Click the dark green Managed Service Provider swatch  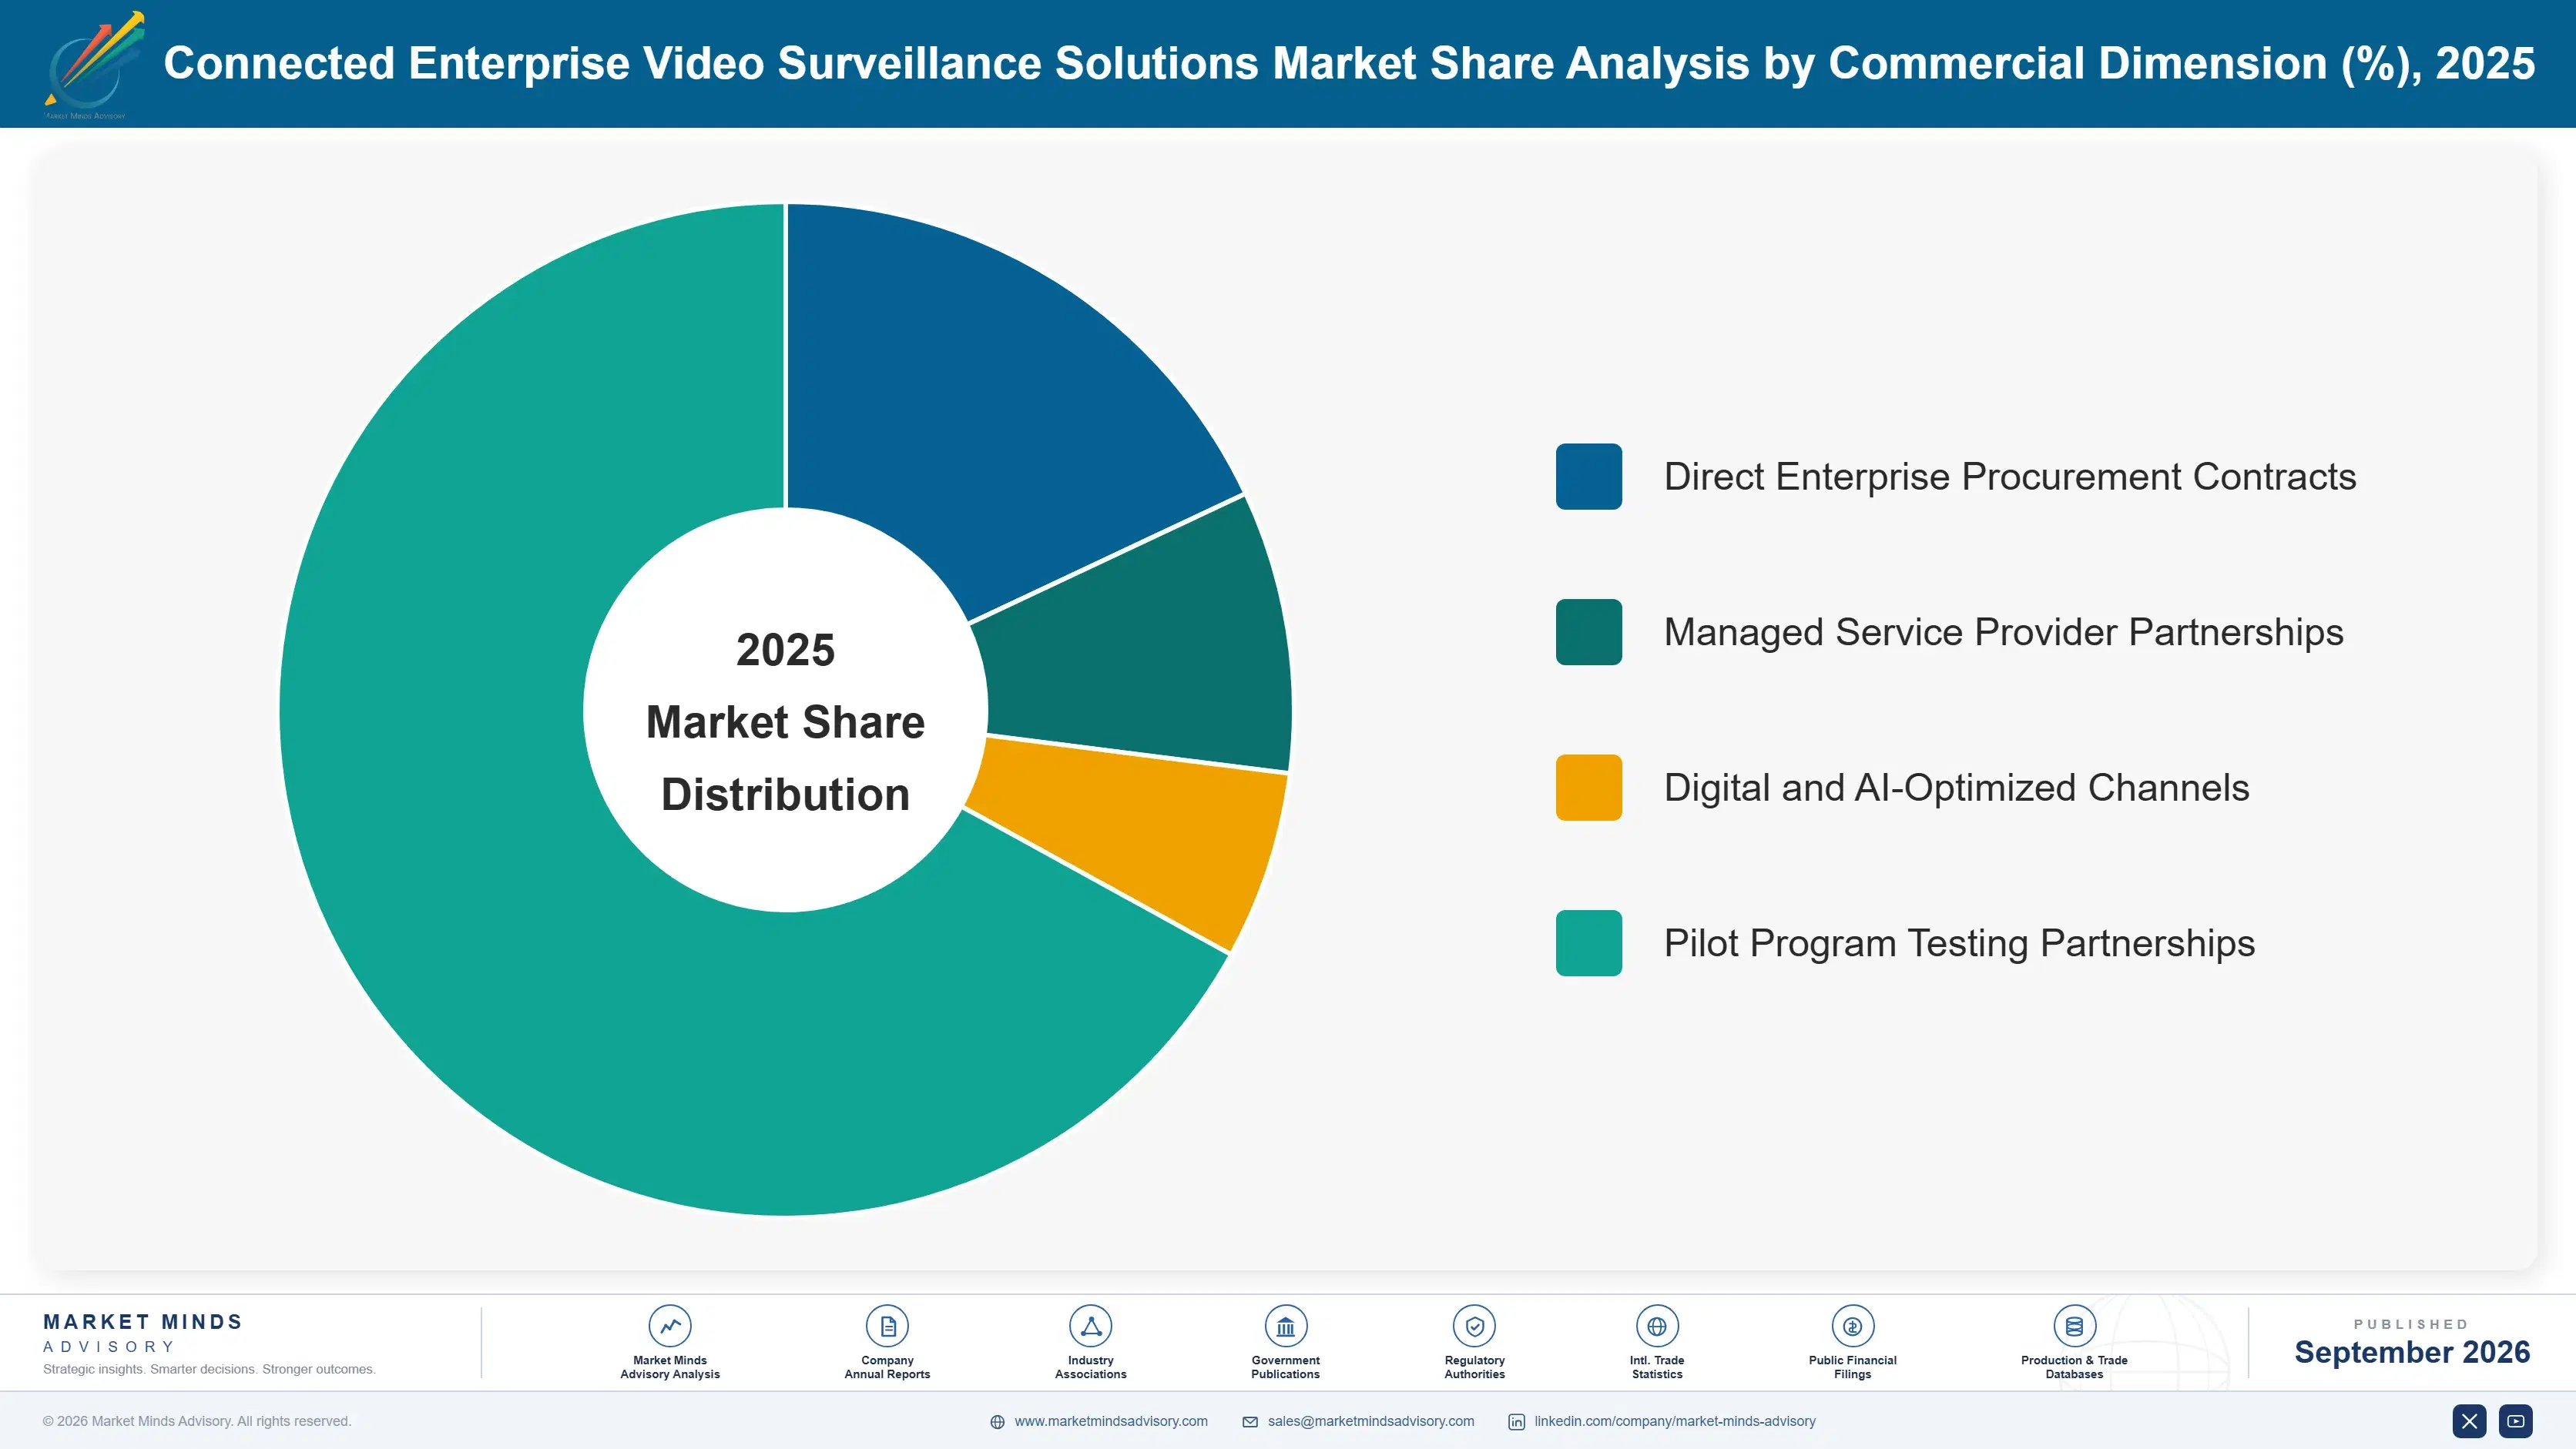point(1588,631)
